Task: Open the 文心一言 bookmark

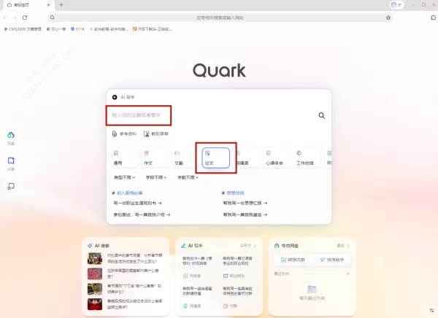Action: point(56,29)
